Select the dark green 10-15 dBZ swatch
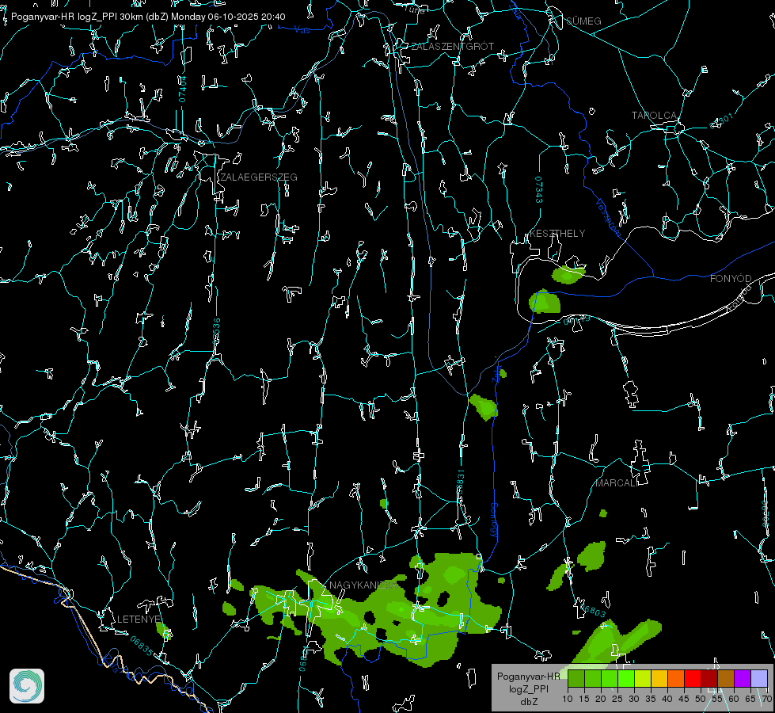This screenshot has width=775, height=713. (x=576, y=678)
